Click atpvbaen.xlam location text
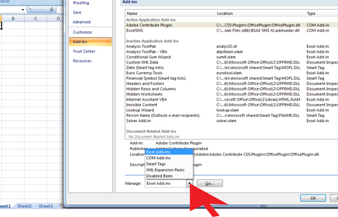The image size is (338, 217). [x=229, y=52]
